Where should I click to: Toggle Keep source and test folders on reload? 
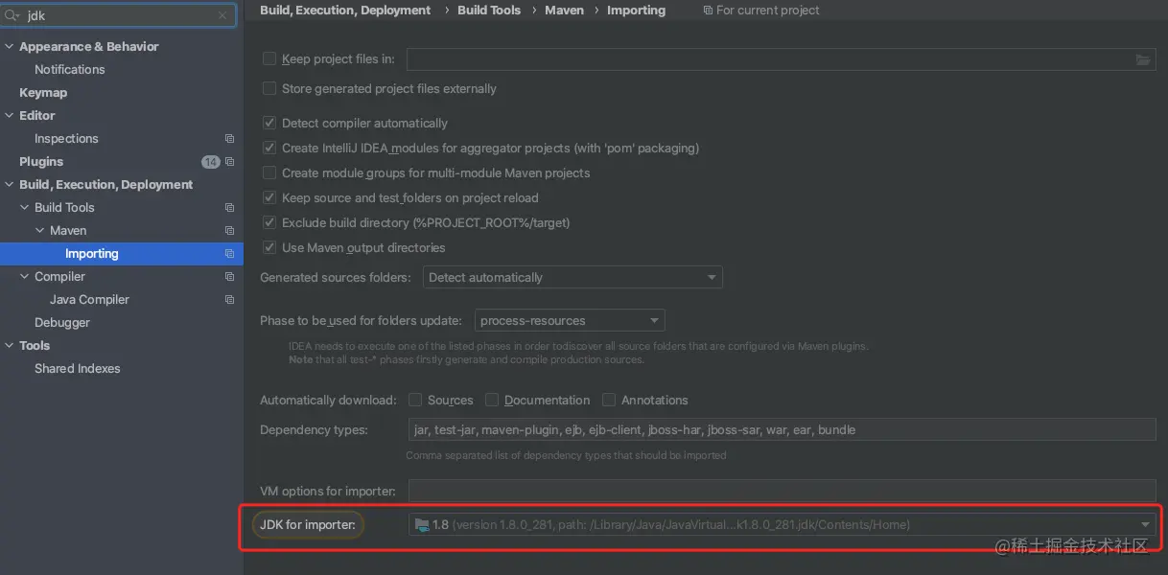[x=269, y=198]
